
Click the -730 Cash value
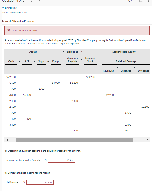tap(13, 113)
